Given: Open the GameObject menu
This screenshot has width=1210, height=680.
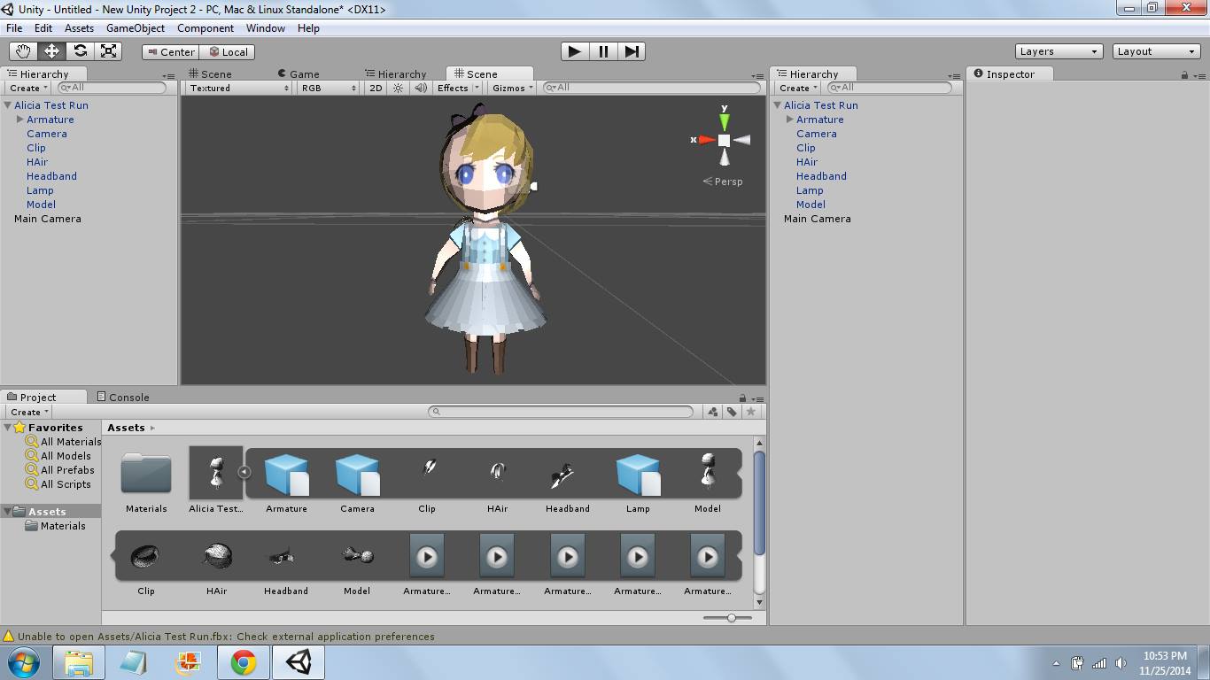Looking at the screenshot, I should tap(136, 28).
